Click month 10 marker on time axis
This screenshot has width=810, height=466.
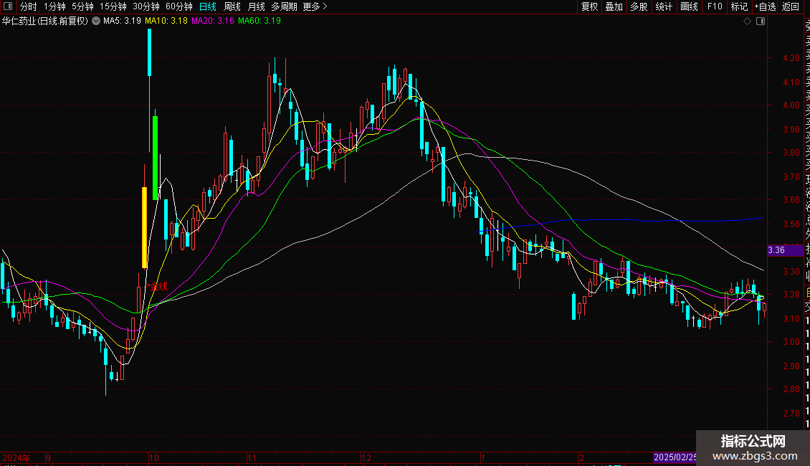point(154,457)
